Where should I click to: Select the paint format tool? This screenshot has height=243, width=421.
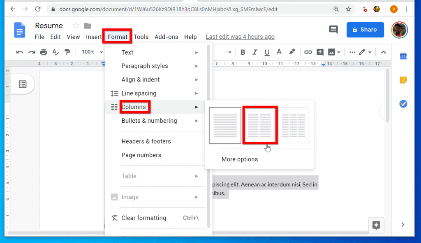67,52
